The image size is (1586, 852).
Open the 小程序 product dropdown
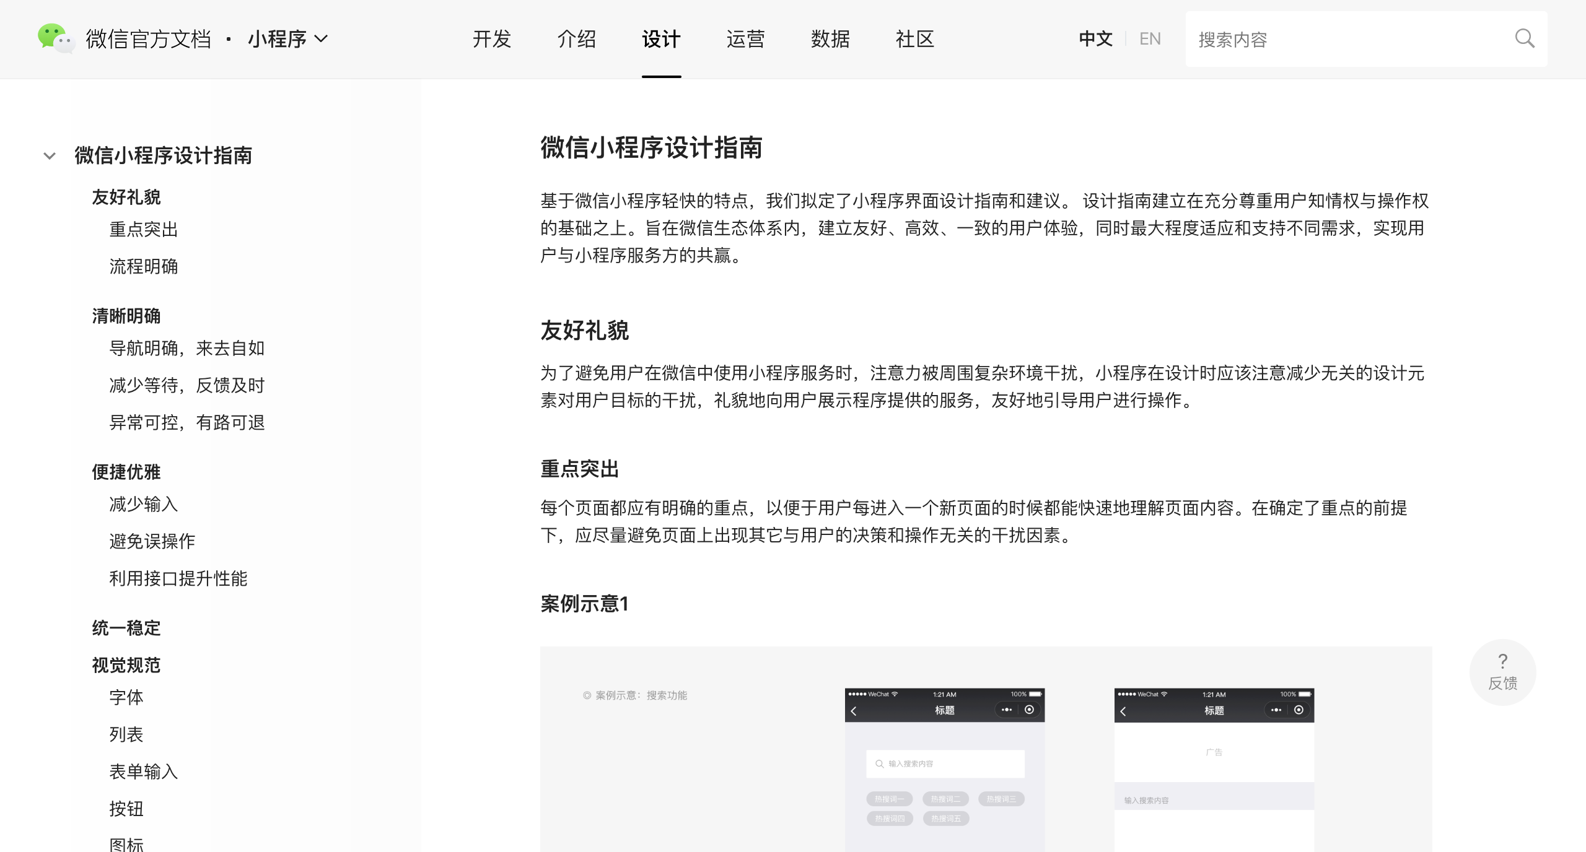[x=288, y=39]
